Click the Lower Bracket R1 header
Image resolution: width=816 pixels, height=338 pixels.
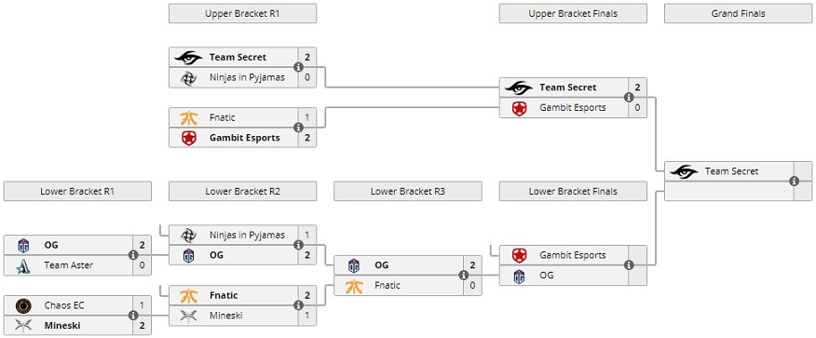tap(77, 192)
